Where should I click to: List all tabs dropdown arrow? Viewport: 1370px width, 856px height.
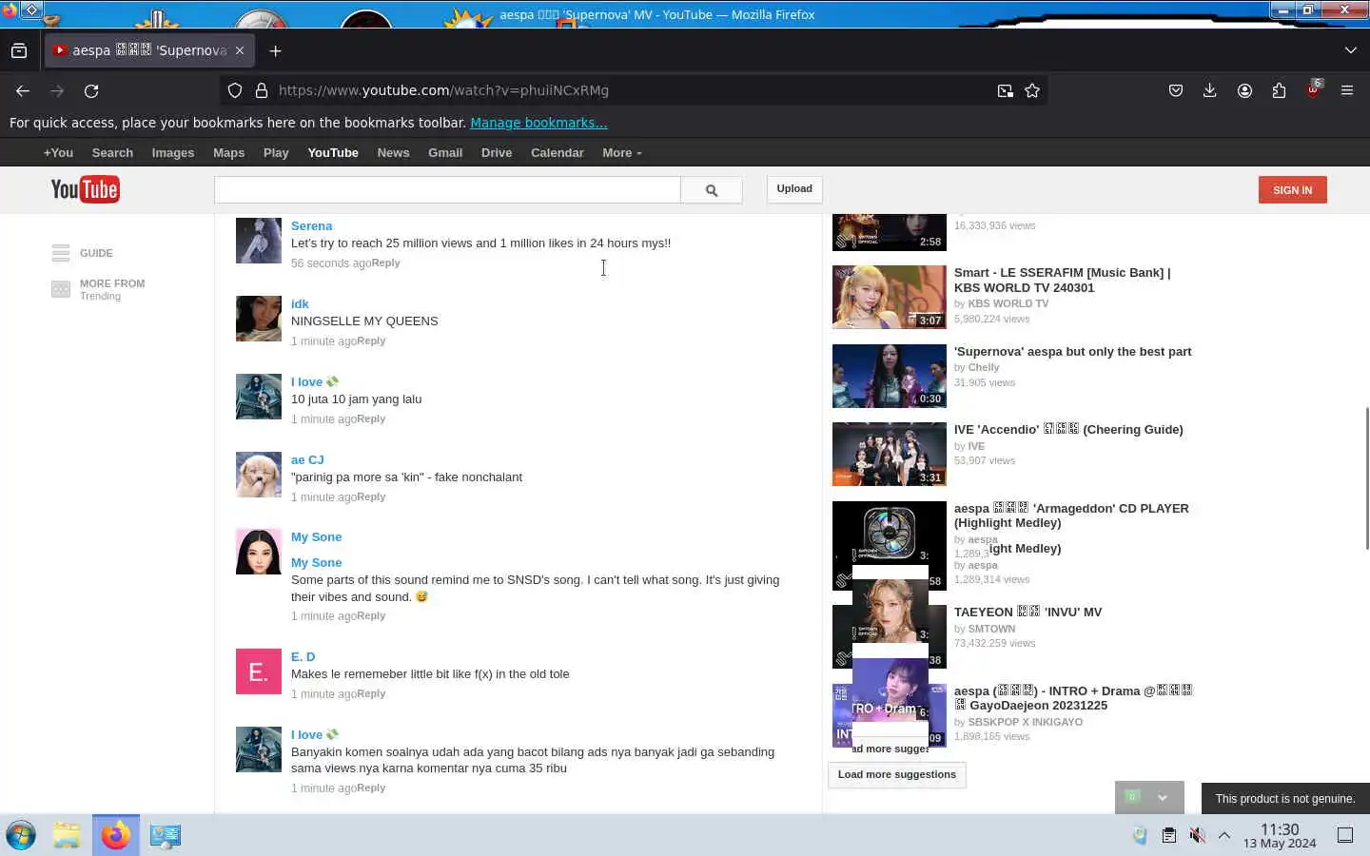coord(1351,50)
